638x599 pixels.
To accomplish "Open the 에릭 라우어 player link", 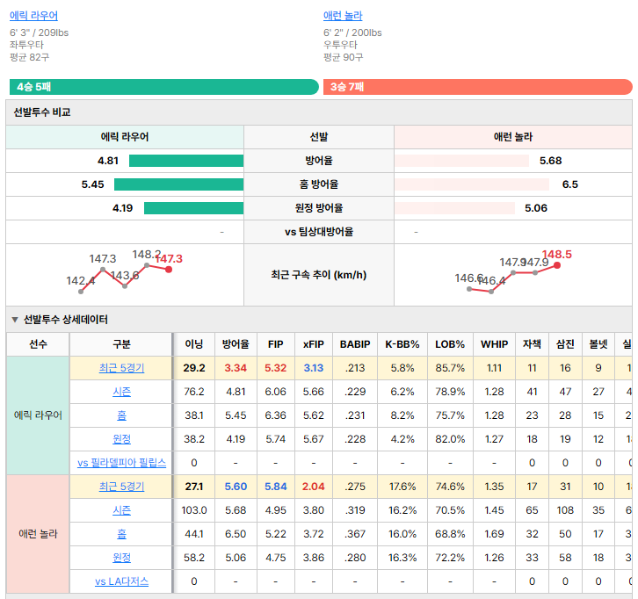I will [33, 16].
